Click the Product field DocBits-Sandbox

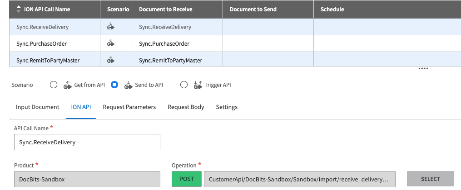[x=87, y=179]
